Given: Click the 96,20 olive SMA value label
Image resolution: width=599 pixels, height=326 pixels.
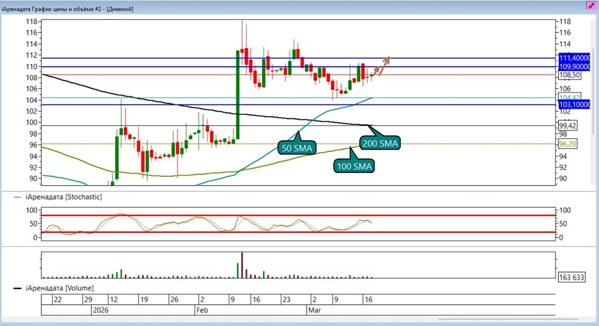Looking at the screenshot, I should tap(568, 144).
